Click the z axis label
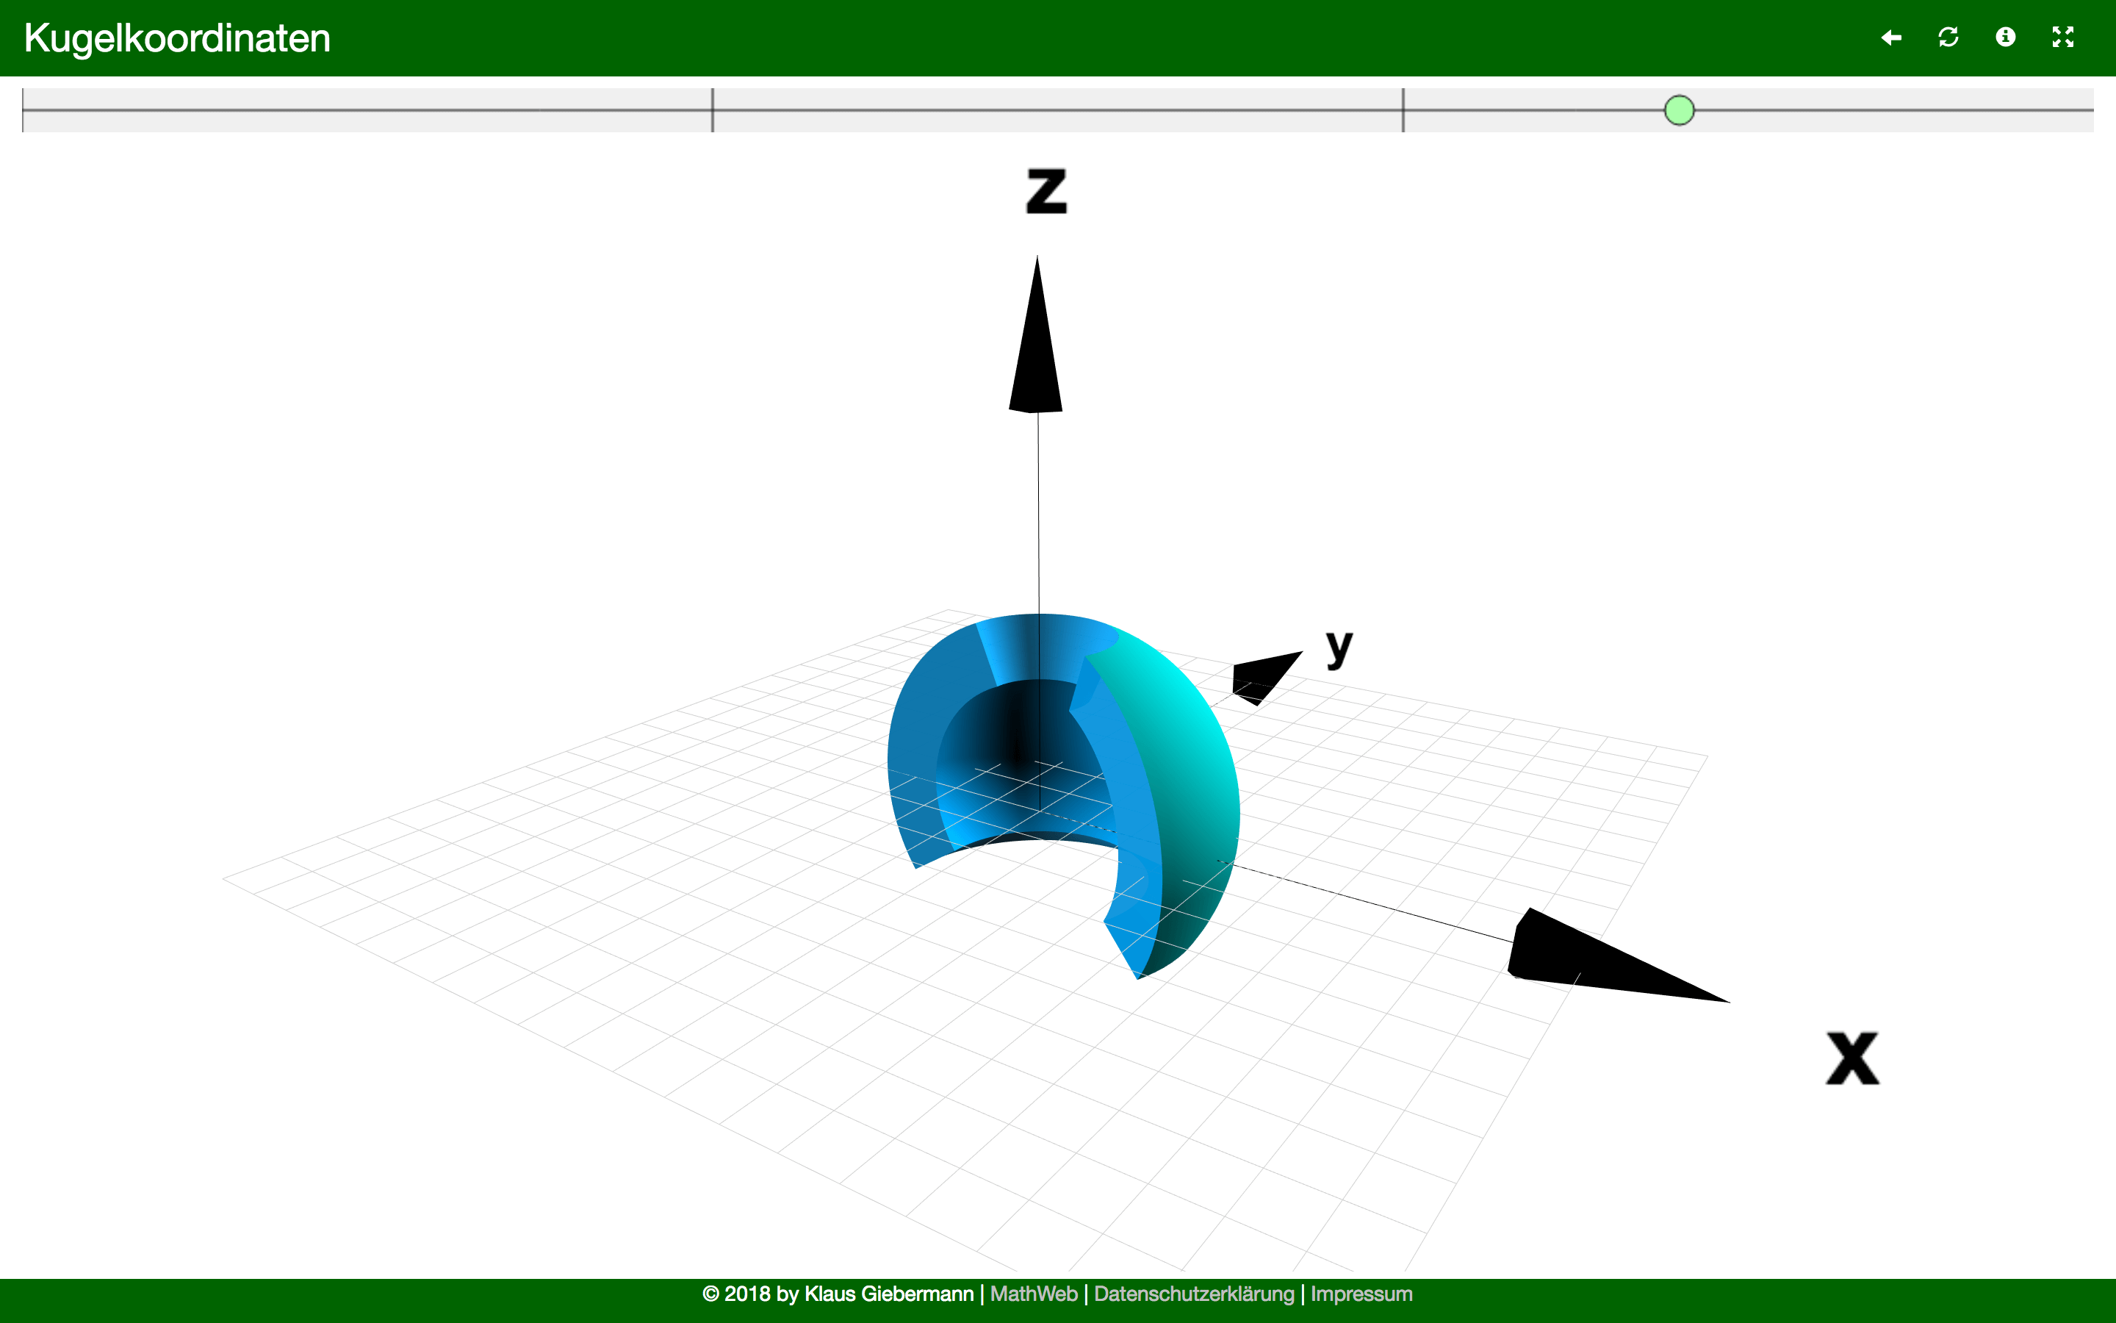 1047,191
